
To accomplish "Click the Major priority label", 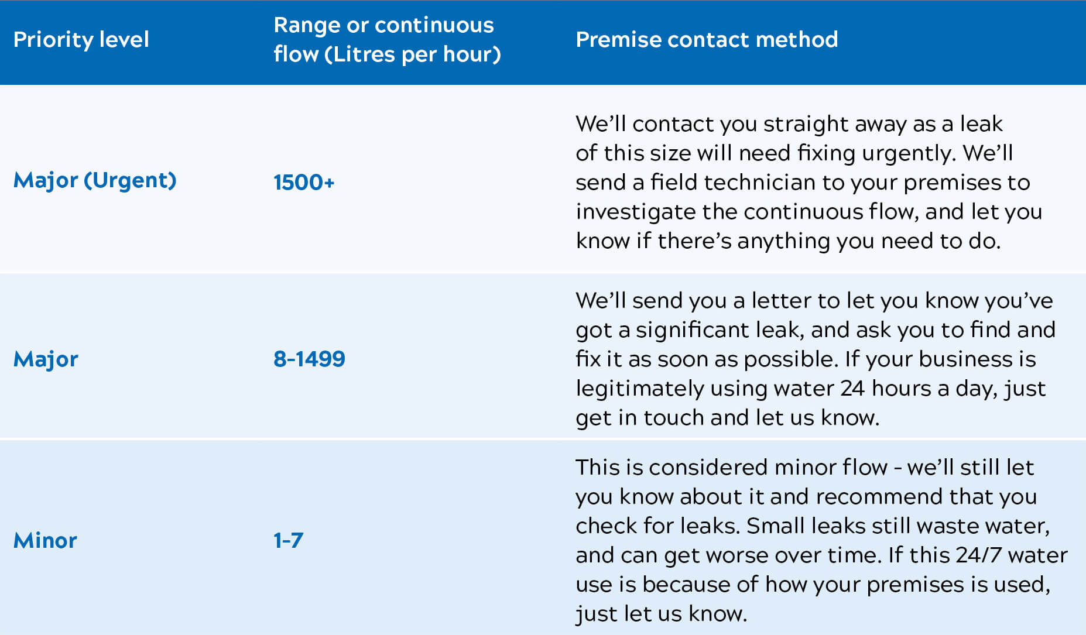I will coord(46,359).
